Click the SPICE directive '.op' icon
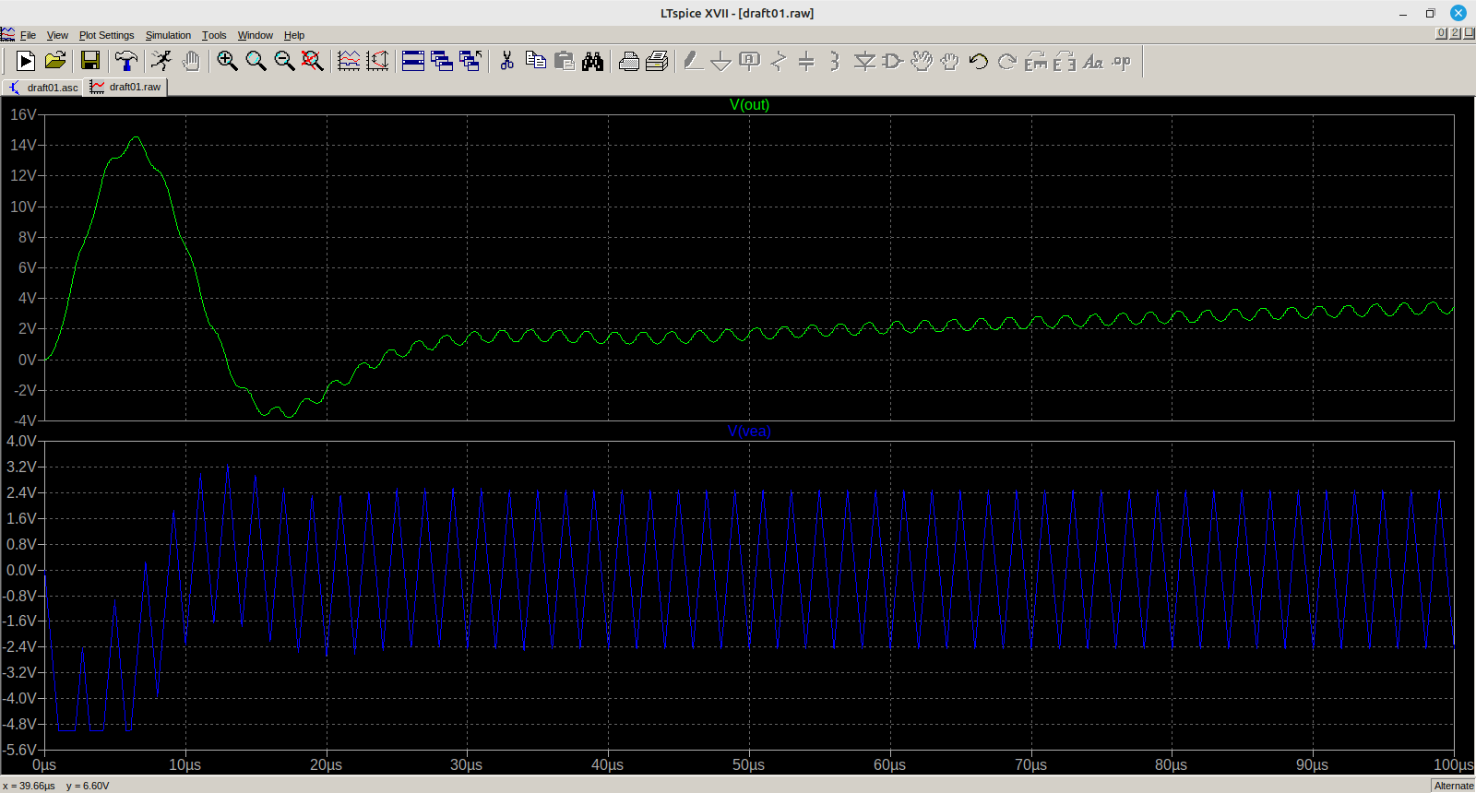Image resolution: width=1476 pixels, height=793 pixels. tap(1122, 61)
